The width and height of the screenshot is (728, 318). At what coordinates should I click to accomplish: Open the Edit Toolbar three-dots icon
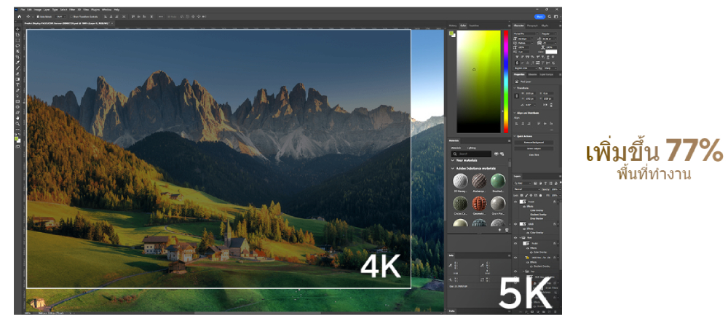(x=17, y=130)
